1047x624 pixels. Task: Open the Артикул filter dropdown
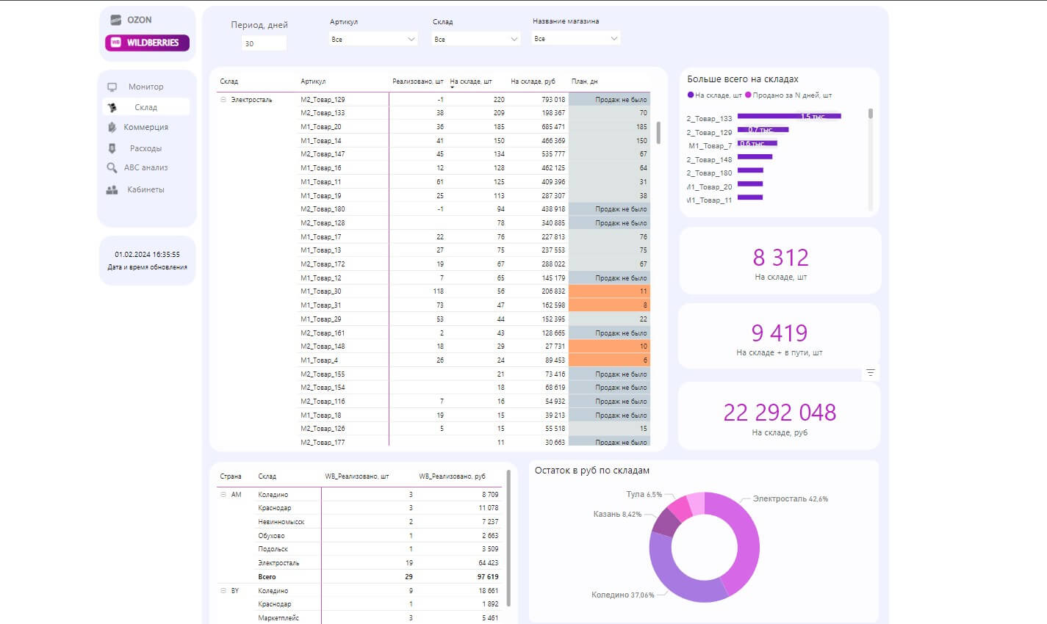(373, 39)
